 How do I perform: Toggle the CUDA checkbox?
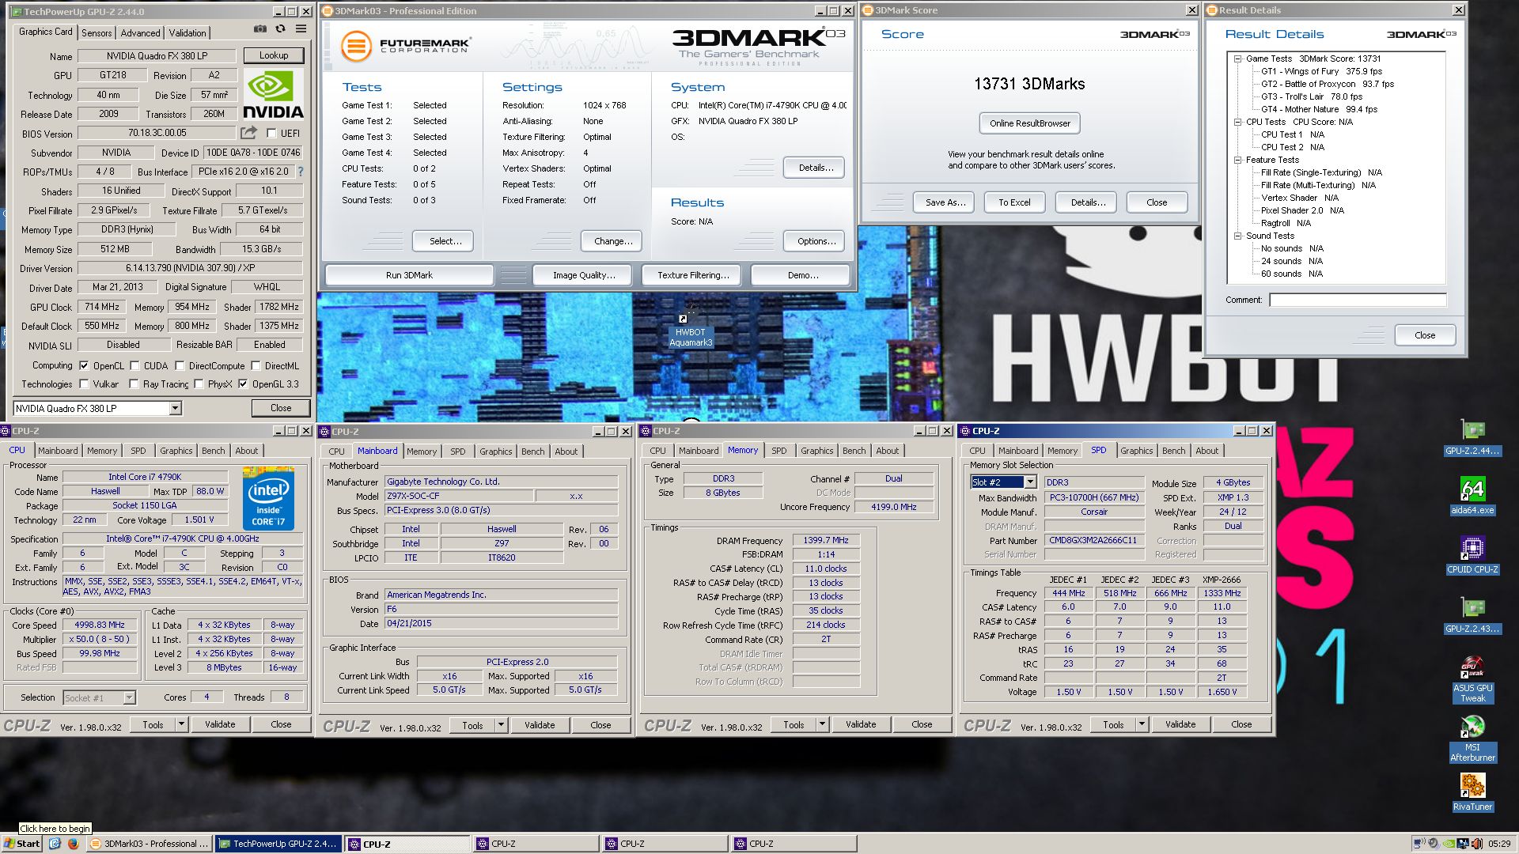click(134, 366)
